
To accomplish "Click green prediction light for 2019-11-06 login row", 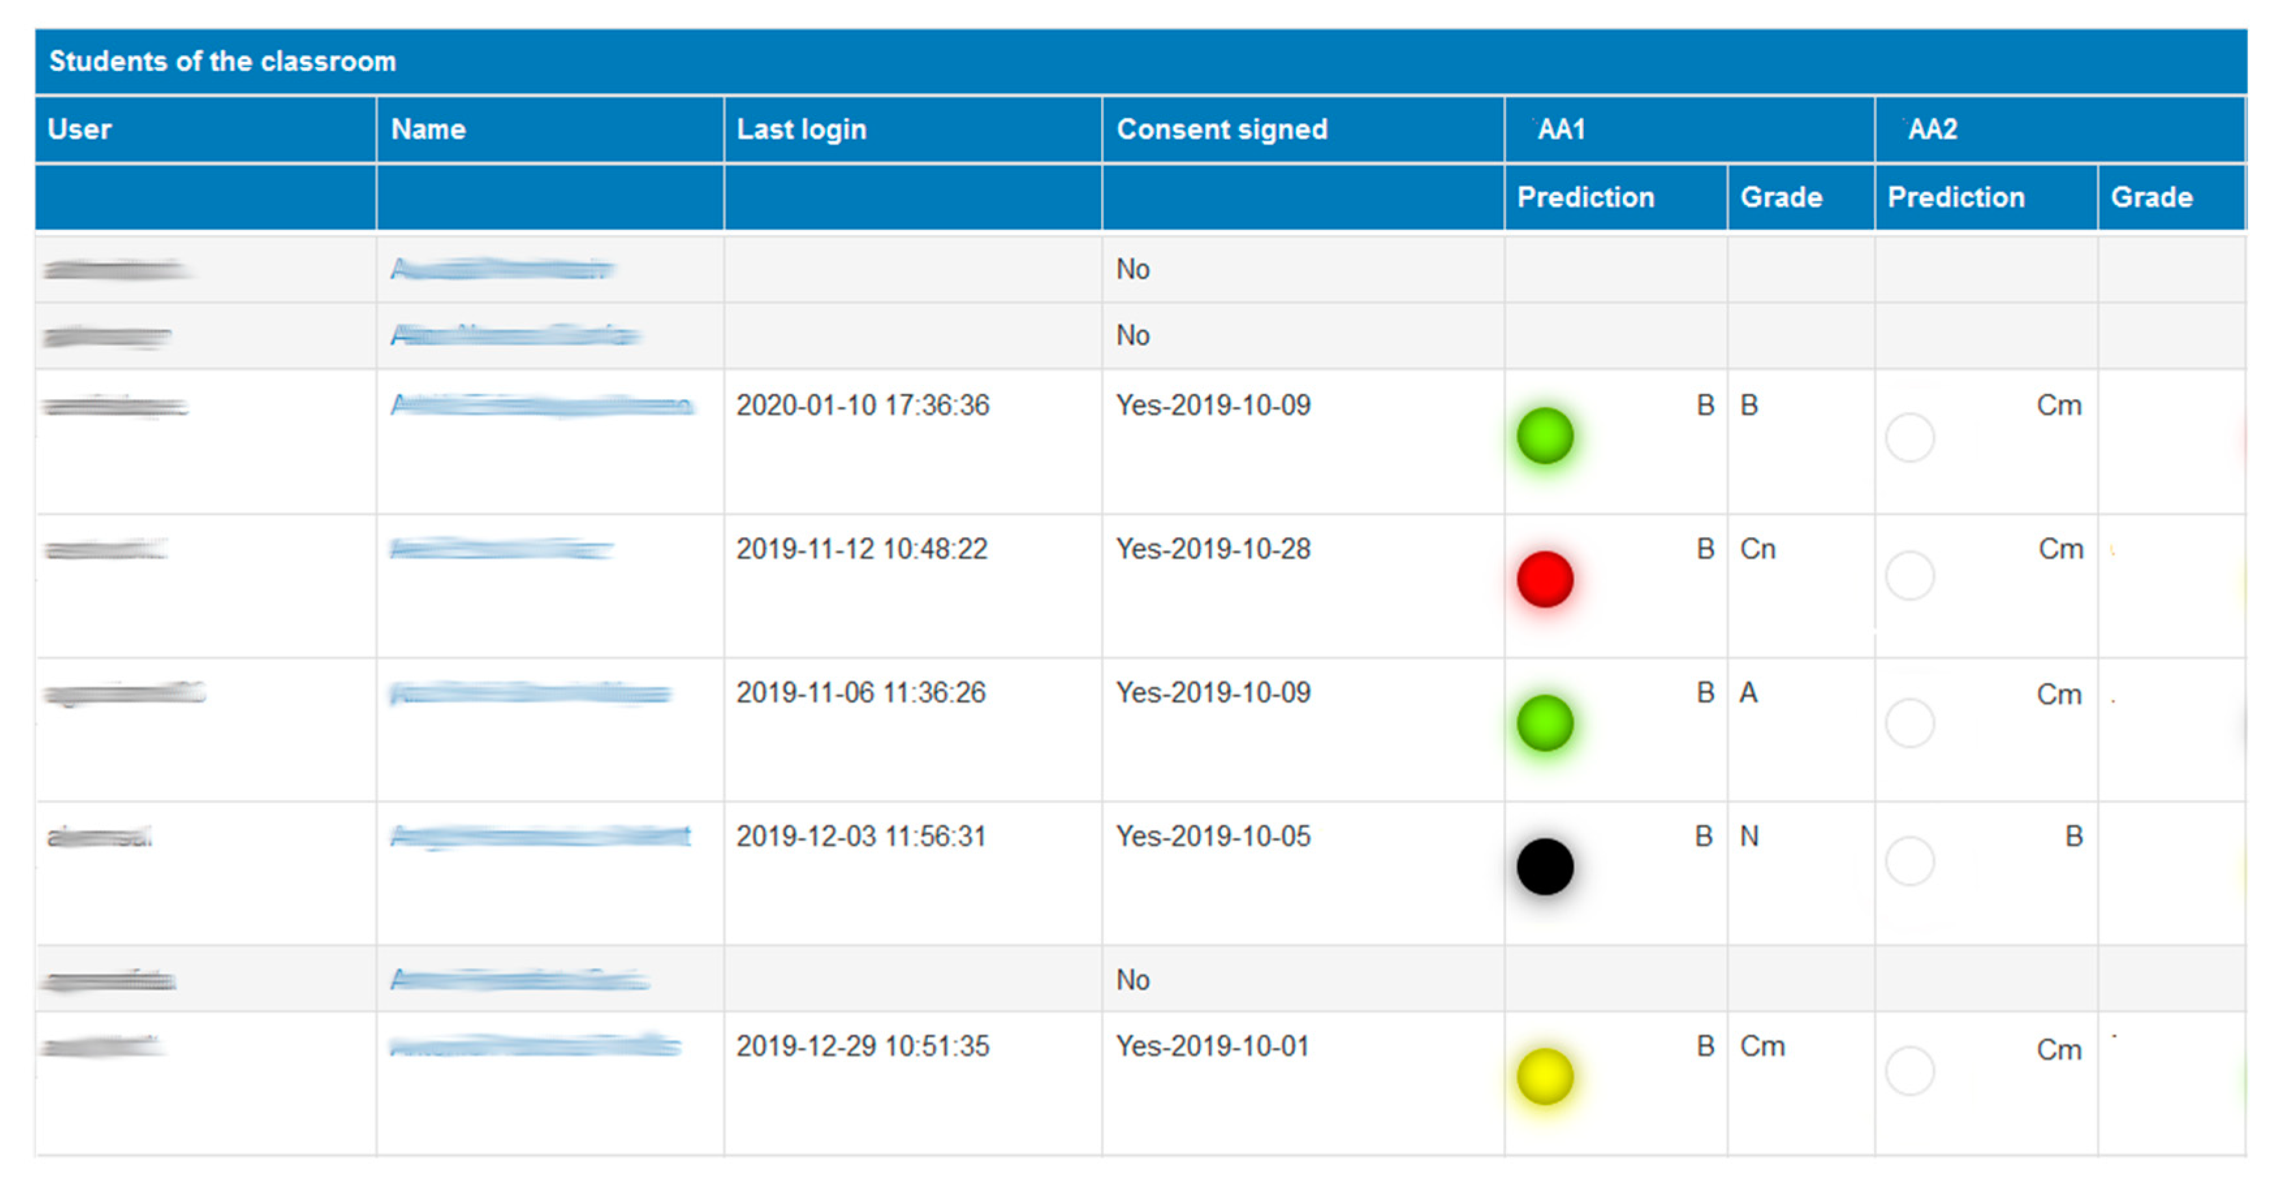I will point(1544,723).
